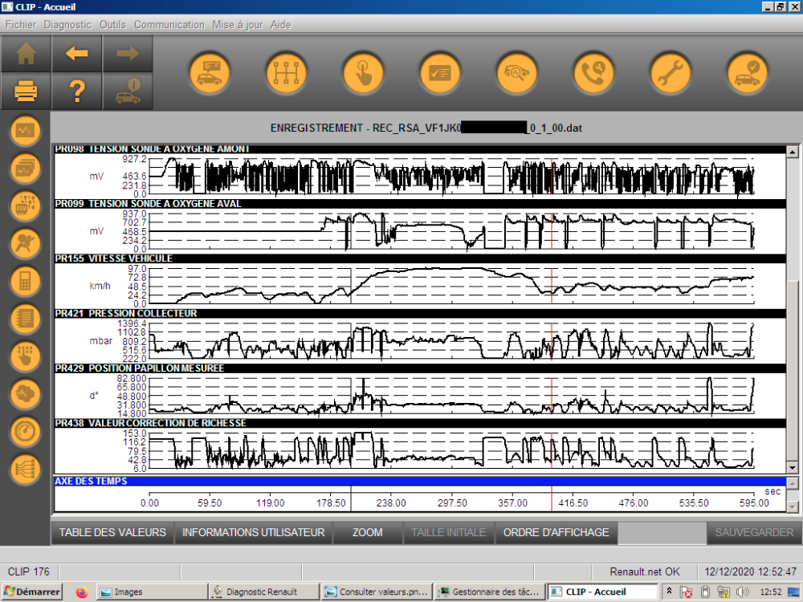Open the Mise à jour menu

click(x=237, y=25)
